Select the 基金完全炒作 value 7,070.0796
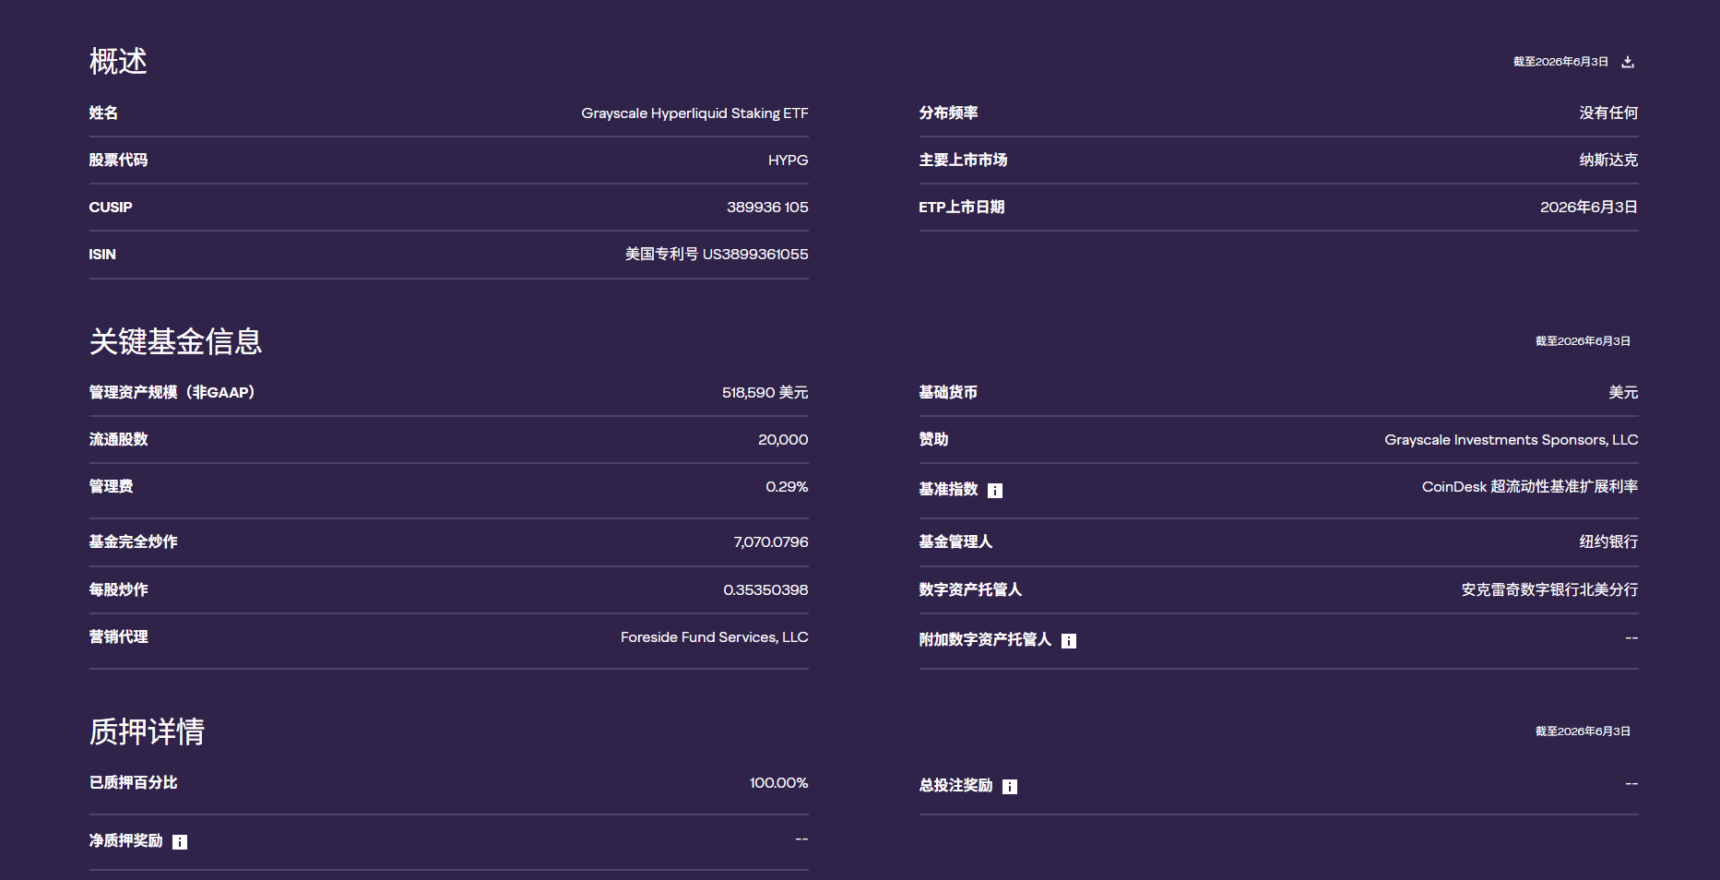Image resolution: width=1720 pixels, height=880 pixels. (771, 542)
